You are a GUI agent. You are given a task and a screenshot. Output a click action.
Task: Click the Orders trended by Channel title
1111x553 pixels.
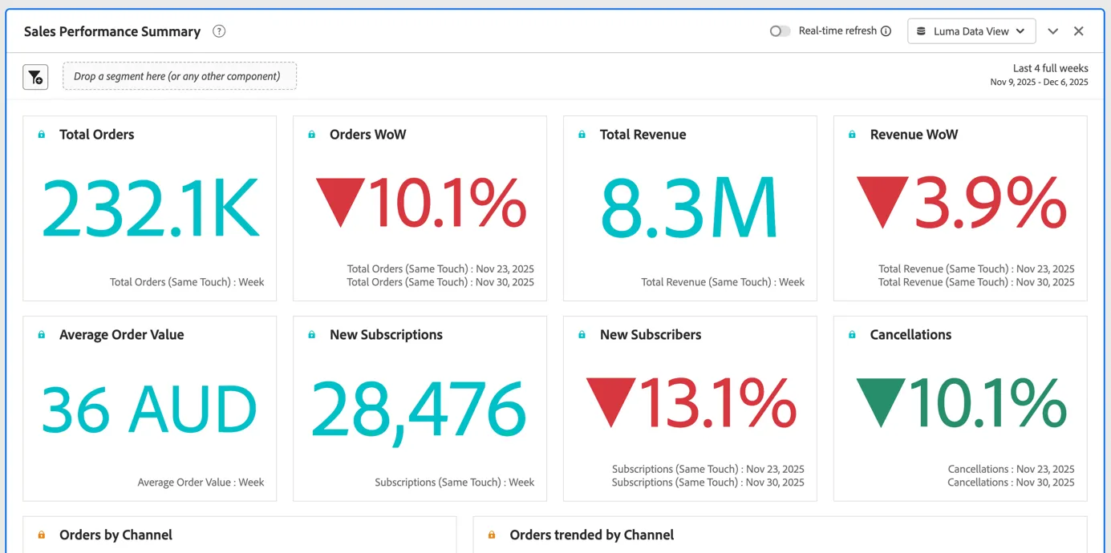point(592,535)
